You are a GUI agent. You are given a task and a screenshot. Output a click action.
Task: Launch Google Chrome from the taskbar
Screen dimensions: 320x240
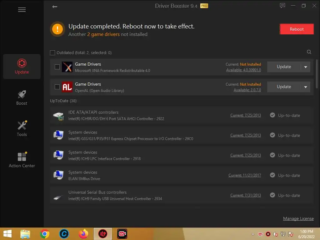pos(44,234)
